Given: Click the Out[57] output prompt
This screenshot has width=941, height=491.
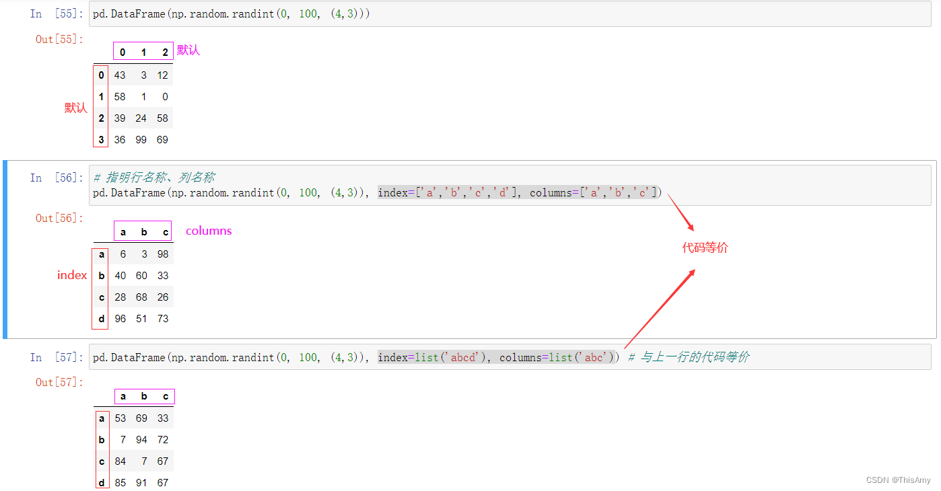Looking at the screenshot, I should coord(59,382).
